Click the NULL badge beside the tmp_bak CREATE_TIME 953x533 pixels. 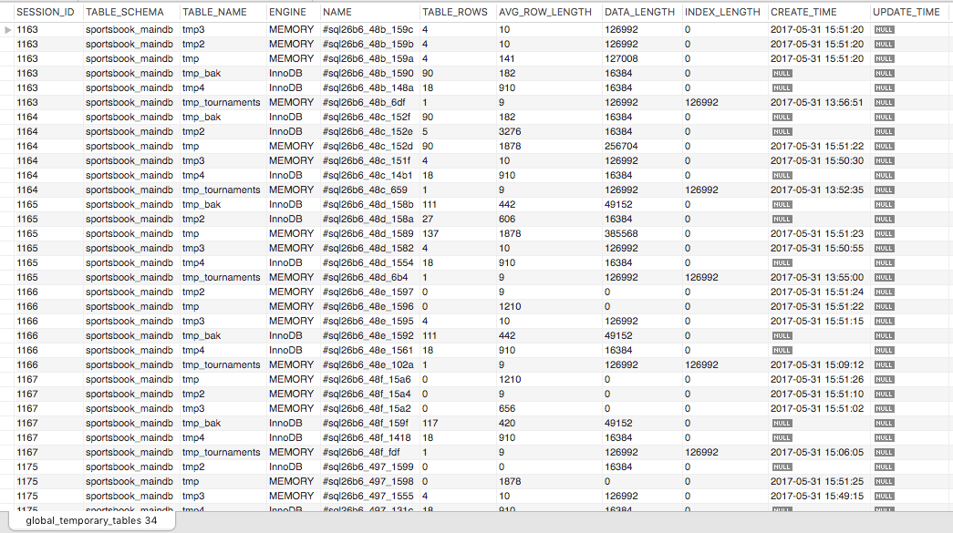point(782,73)
